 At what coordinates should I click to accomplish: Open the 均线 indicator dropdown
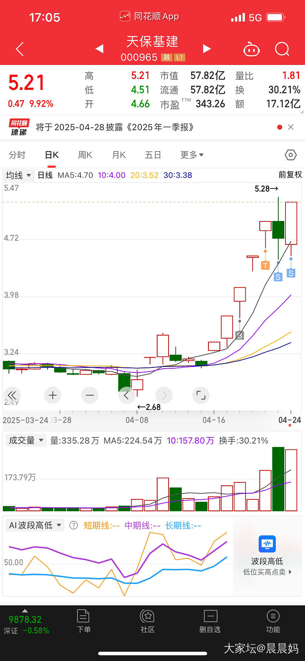click(19, 175)
